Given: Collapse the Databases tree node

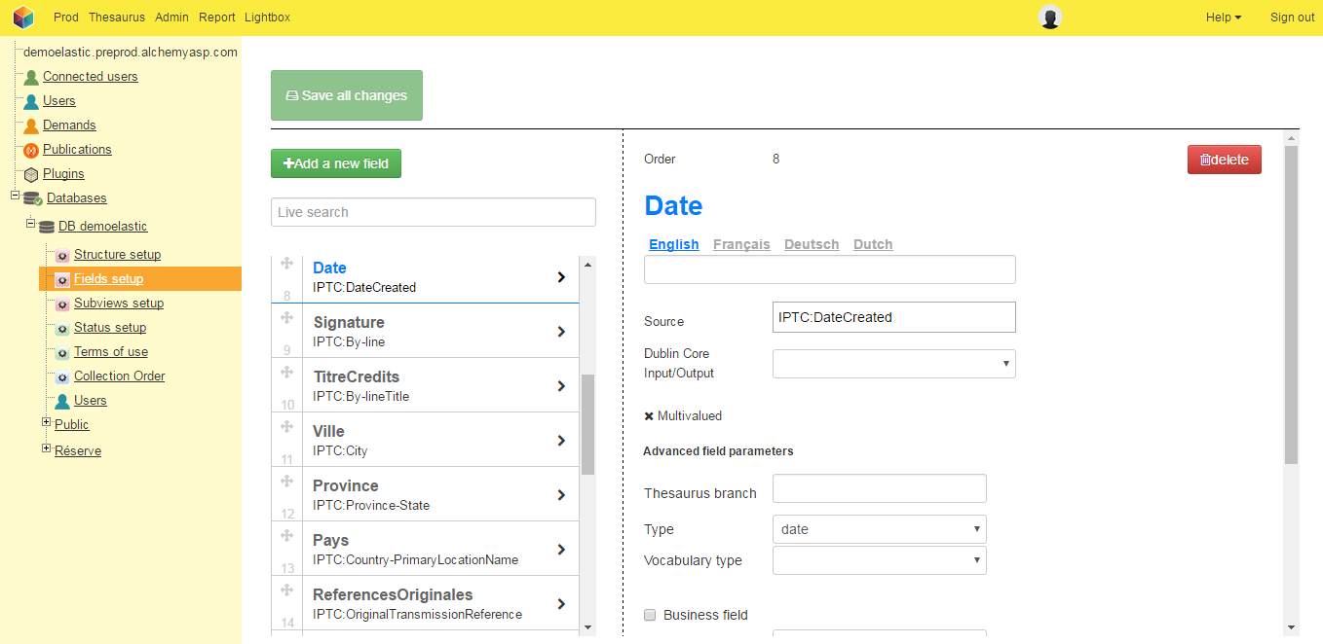Looking at the screenshot, I should point(15,196).
